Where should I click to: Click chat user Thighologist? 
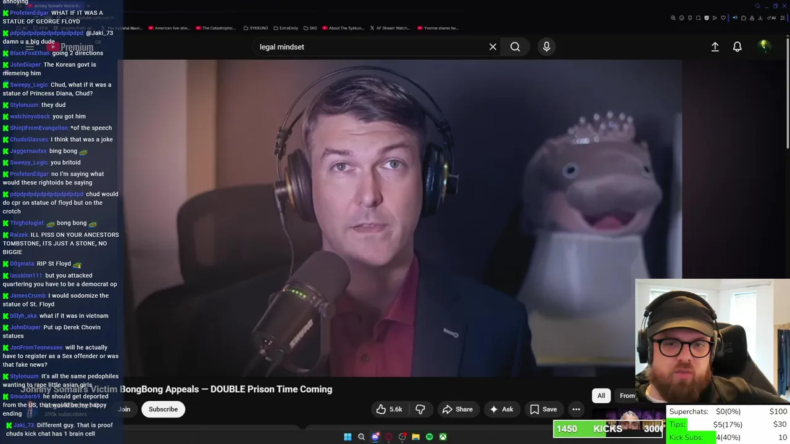pos(27,223)
